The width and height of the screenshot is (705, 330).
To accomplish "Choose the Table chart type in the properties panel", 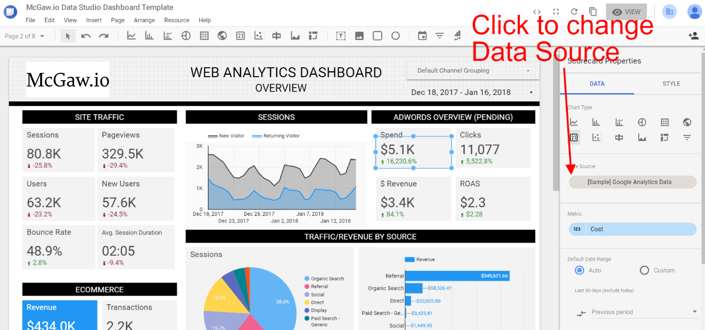I will point(664,122).
